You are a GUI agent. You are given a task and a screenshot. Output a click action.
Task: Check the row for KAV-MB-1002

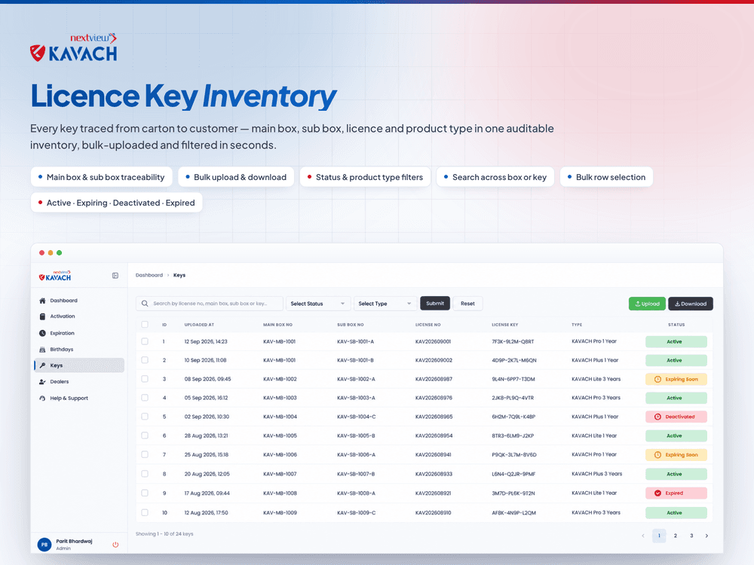(145, 379)
